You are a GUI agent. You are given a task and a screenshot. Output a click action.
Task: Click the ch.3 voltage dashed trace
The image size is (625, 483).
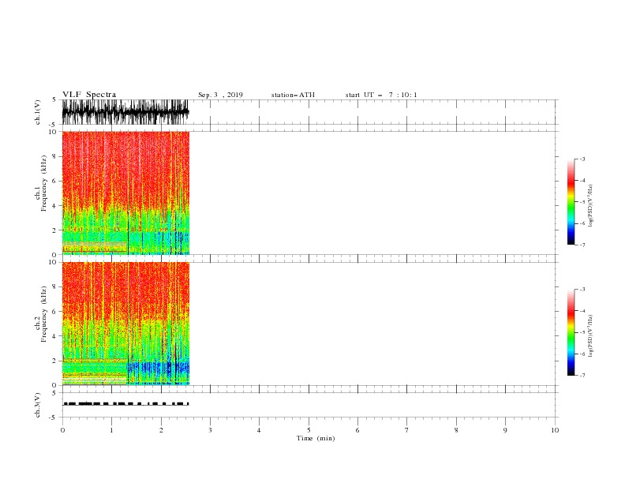pyautogui.click(x=125, y=404)
